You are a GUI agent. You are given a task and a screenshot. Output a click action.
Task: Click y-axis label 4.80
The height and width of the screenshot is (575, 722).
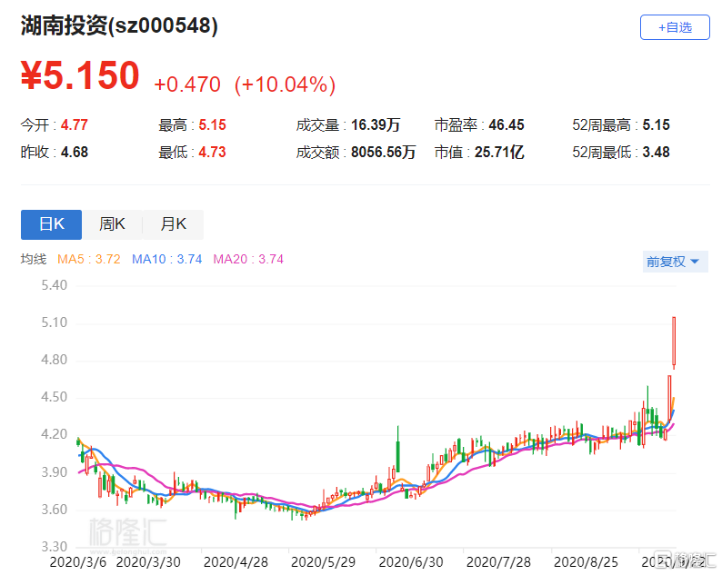(55, 360)
